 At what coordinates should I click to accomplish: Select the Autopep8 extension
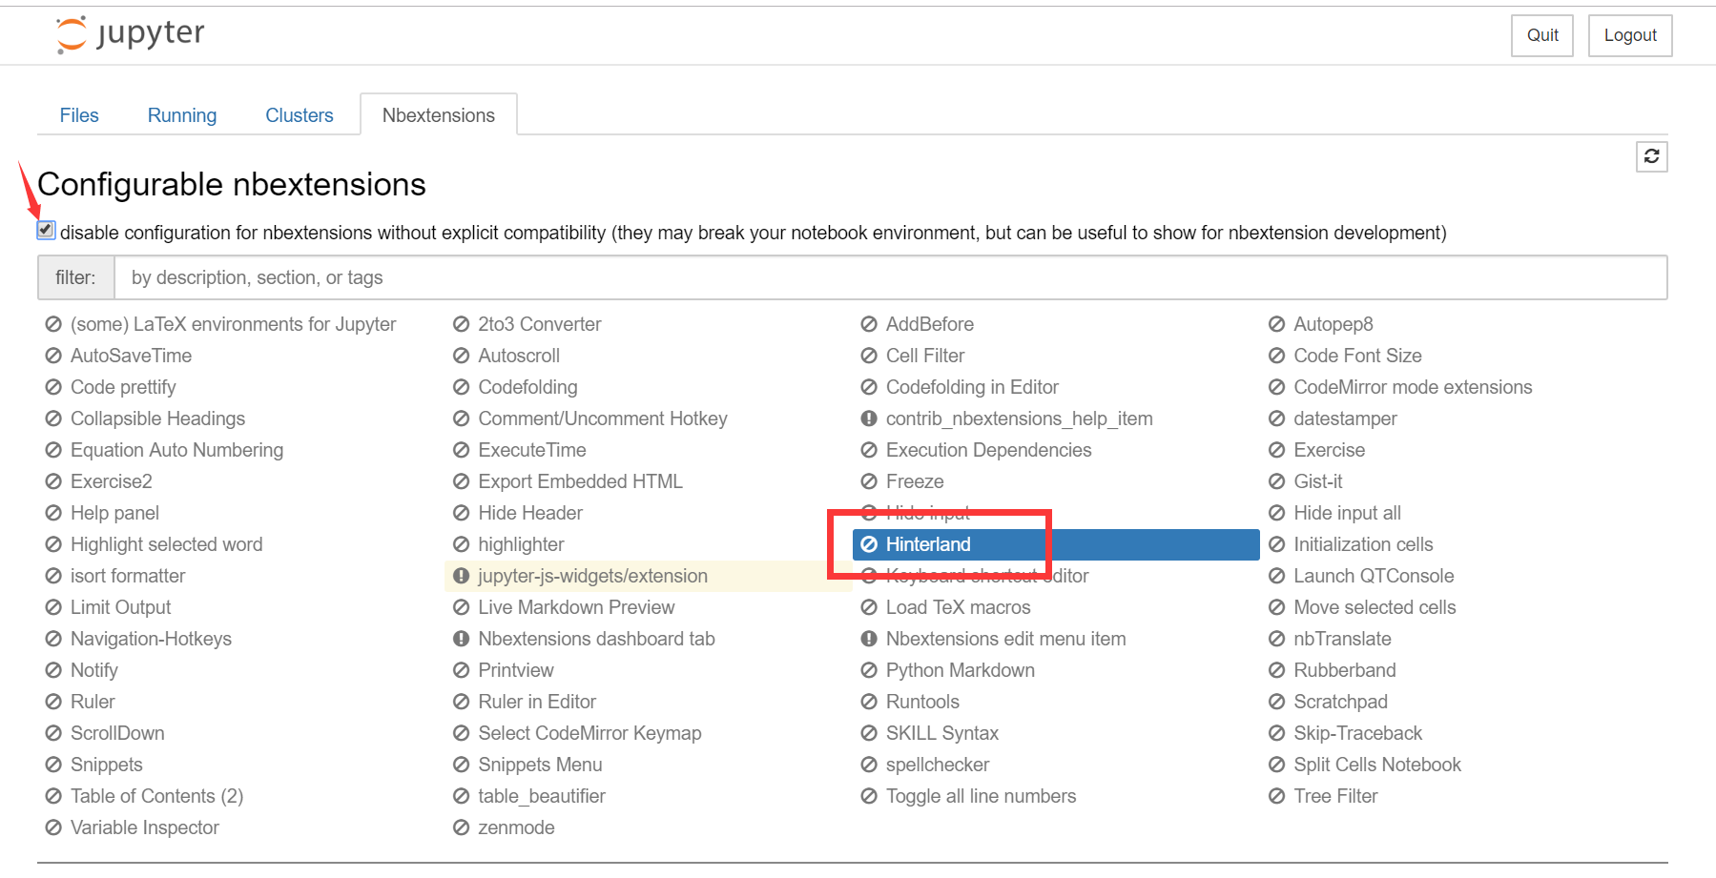click(x=1333, y=324)
